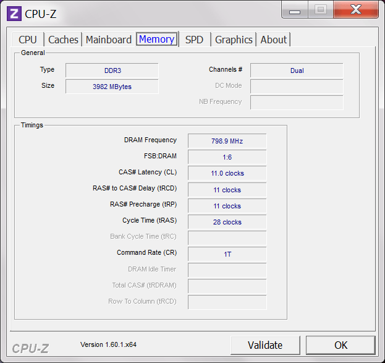Viewport: 385px width, 363px height.
Task: Open the CPU tab
Action: pyautogui.click(x=27, y=40)
